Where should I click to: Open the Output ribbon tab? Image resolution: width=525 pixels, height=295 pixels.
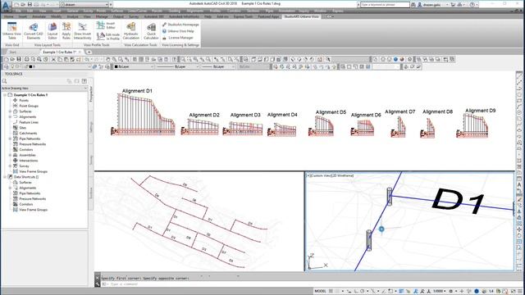coord(118,16)
